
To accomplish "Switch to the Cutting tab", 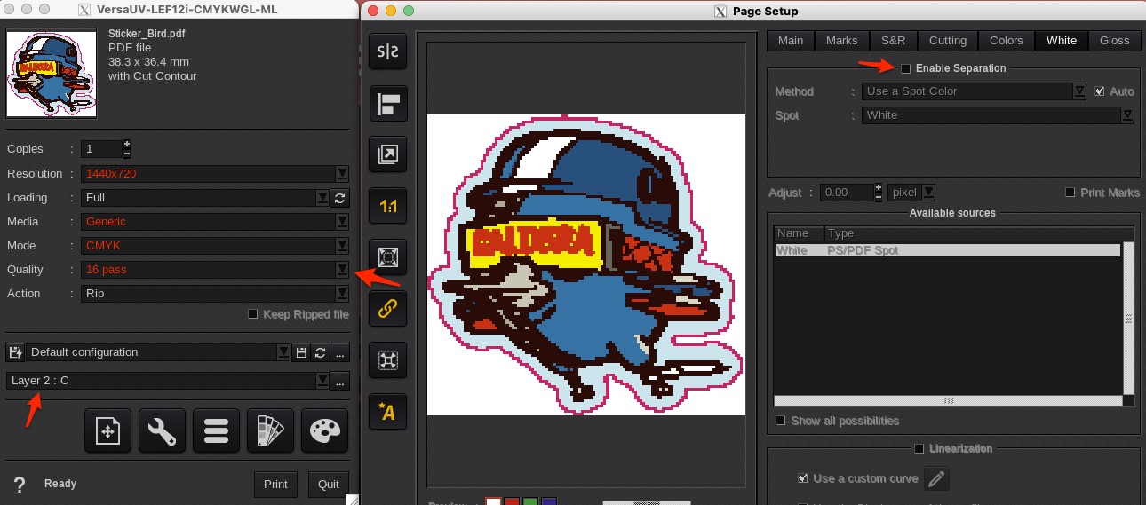I will [x=948, y=41].
